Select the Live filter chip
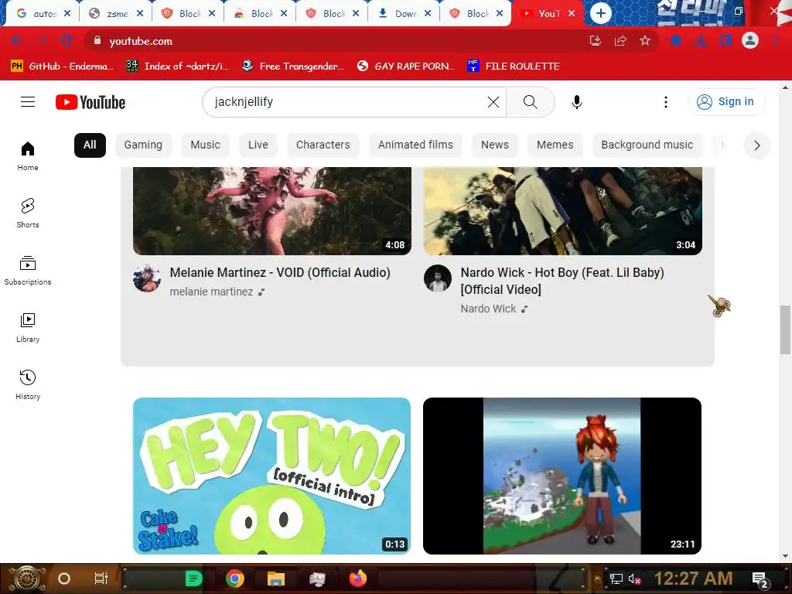 [258, 145]
